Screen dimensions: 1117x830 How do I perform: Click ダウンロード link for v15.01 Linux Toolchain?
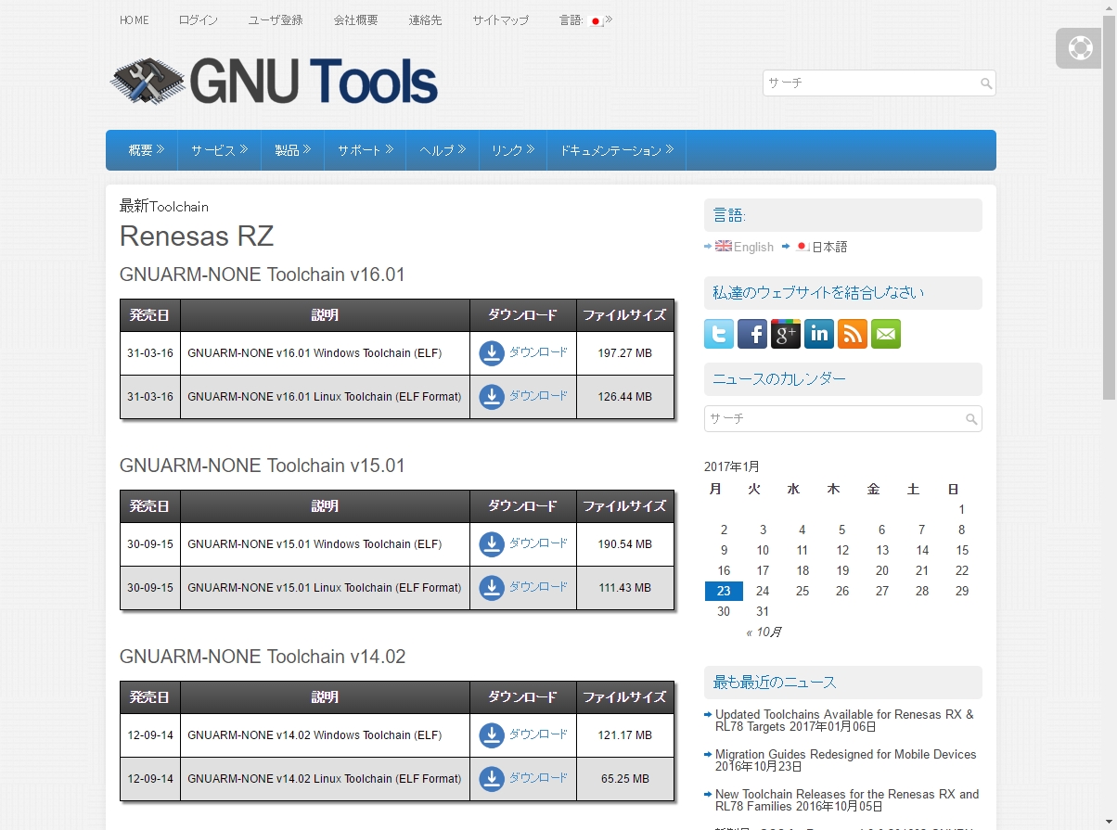click(x=538, y=587)
